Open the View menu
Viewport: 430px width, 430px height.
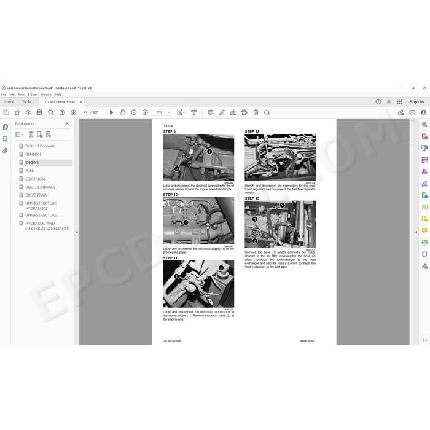point(21,95)
